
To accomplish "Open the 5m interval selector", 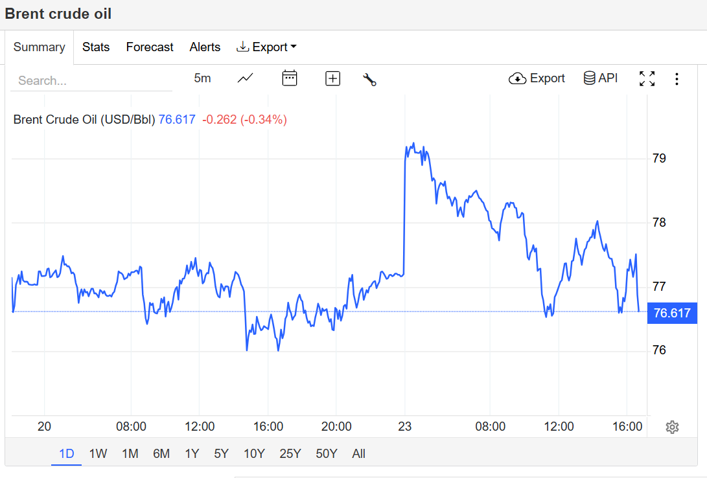I will [x=202, y=78].
